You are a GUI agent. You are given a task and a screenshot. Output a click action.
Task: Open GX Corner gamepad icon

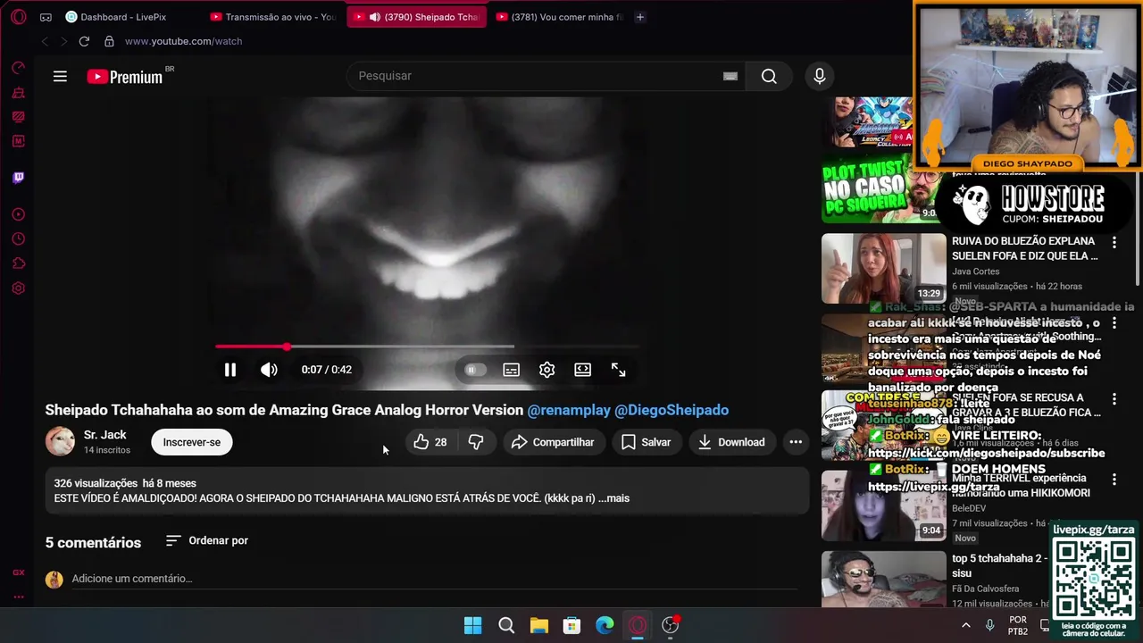[x=46, y=17]
